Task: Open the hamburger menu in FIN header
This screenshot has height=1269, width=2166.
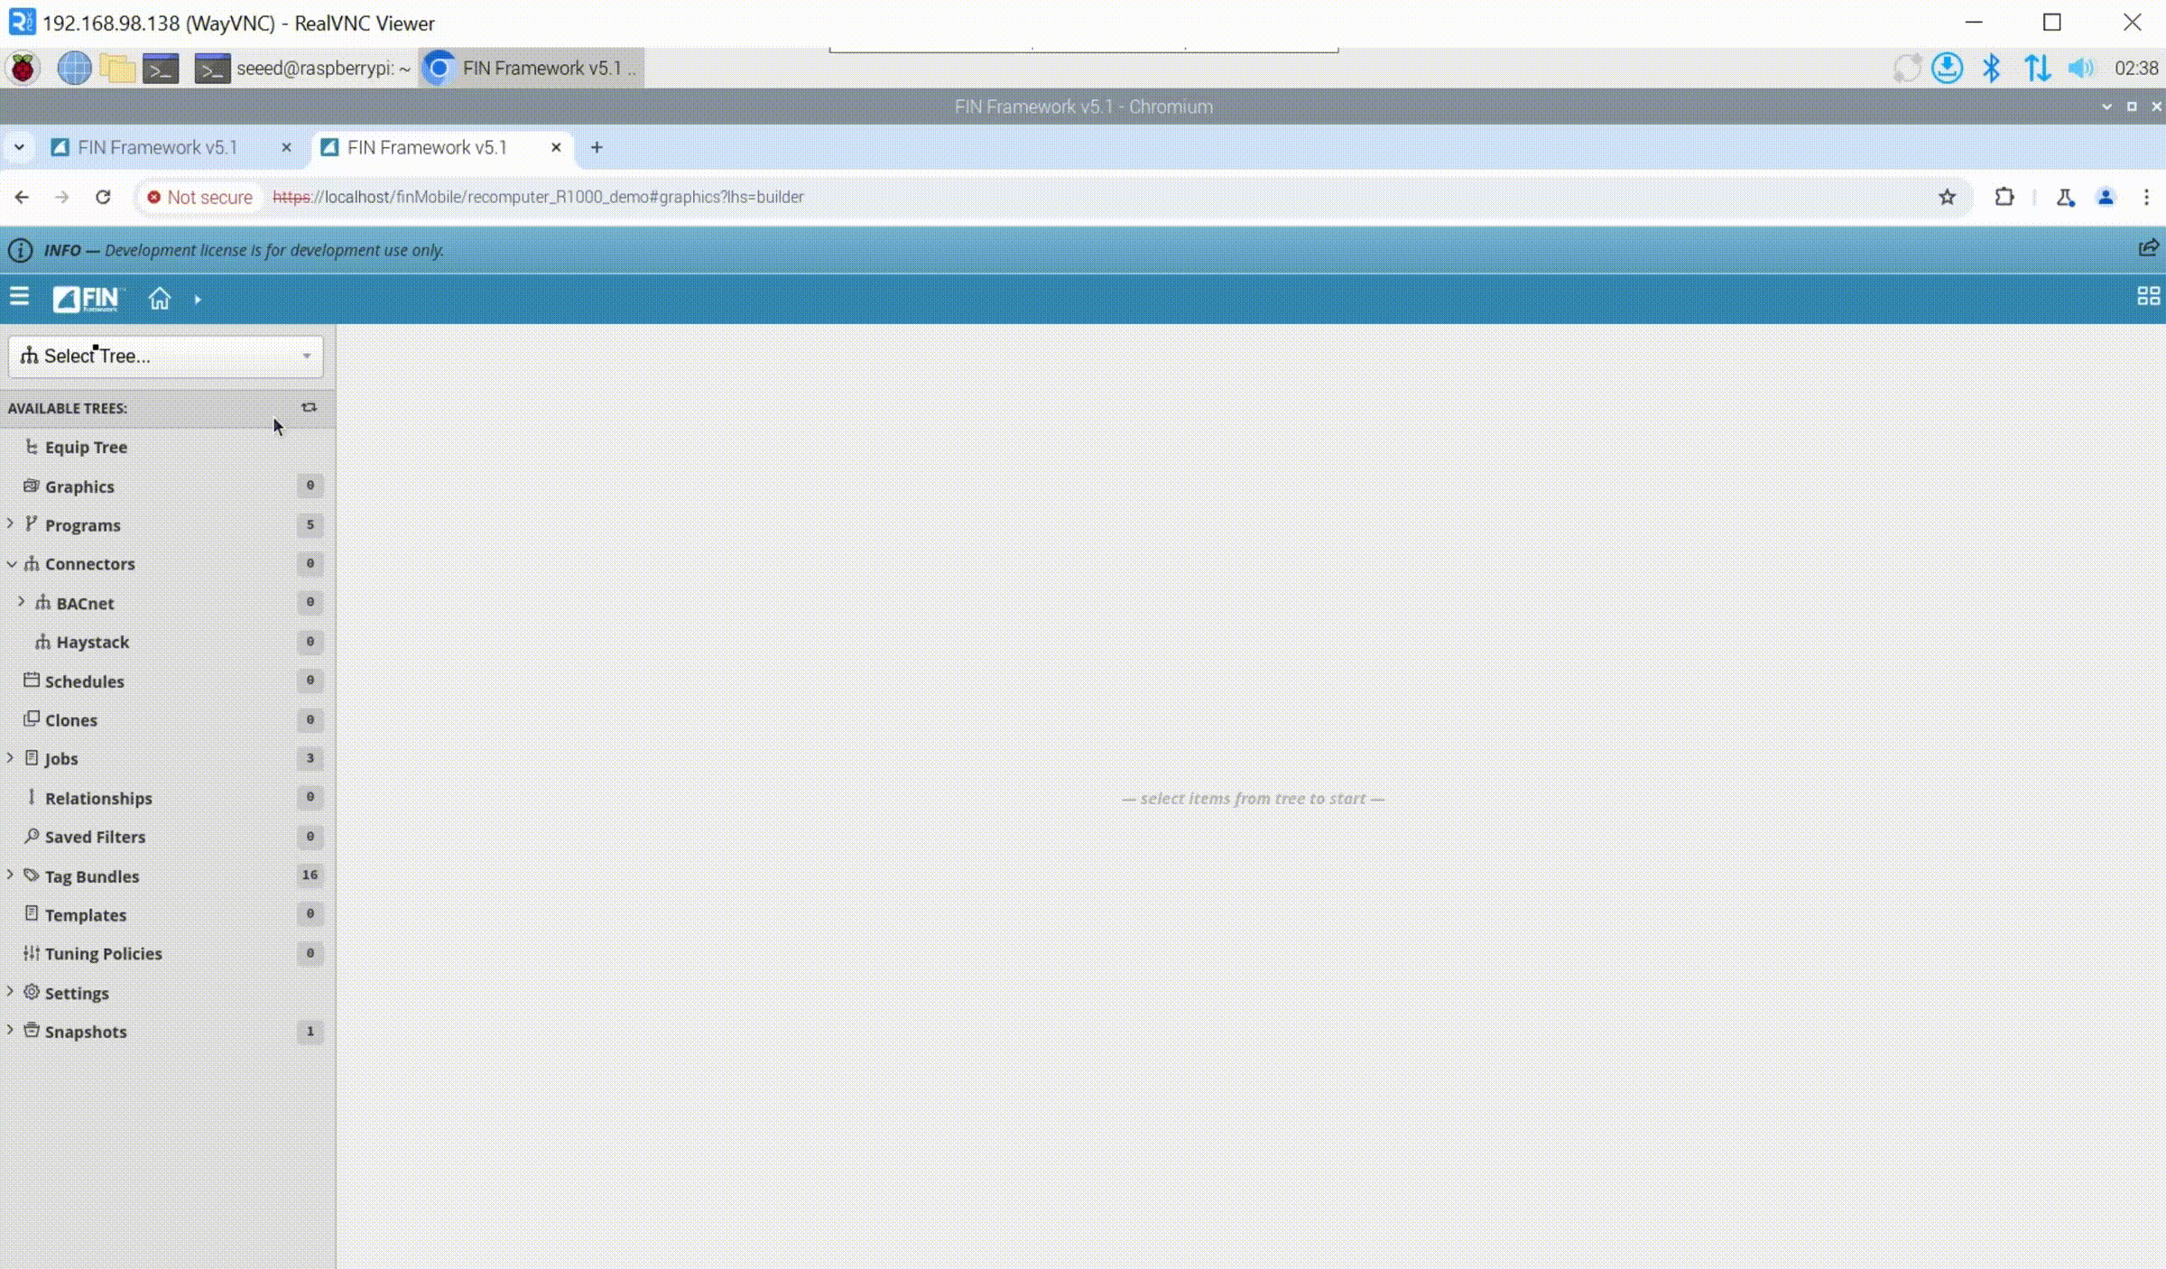Action: (x=19, y=298)
